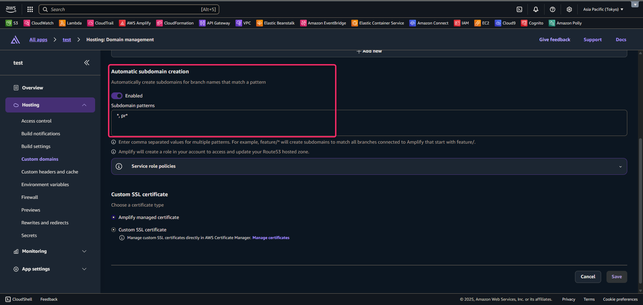Open Custom headers and cache page
The image size is (643, 305).
(x=50, y=172)
